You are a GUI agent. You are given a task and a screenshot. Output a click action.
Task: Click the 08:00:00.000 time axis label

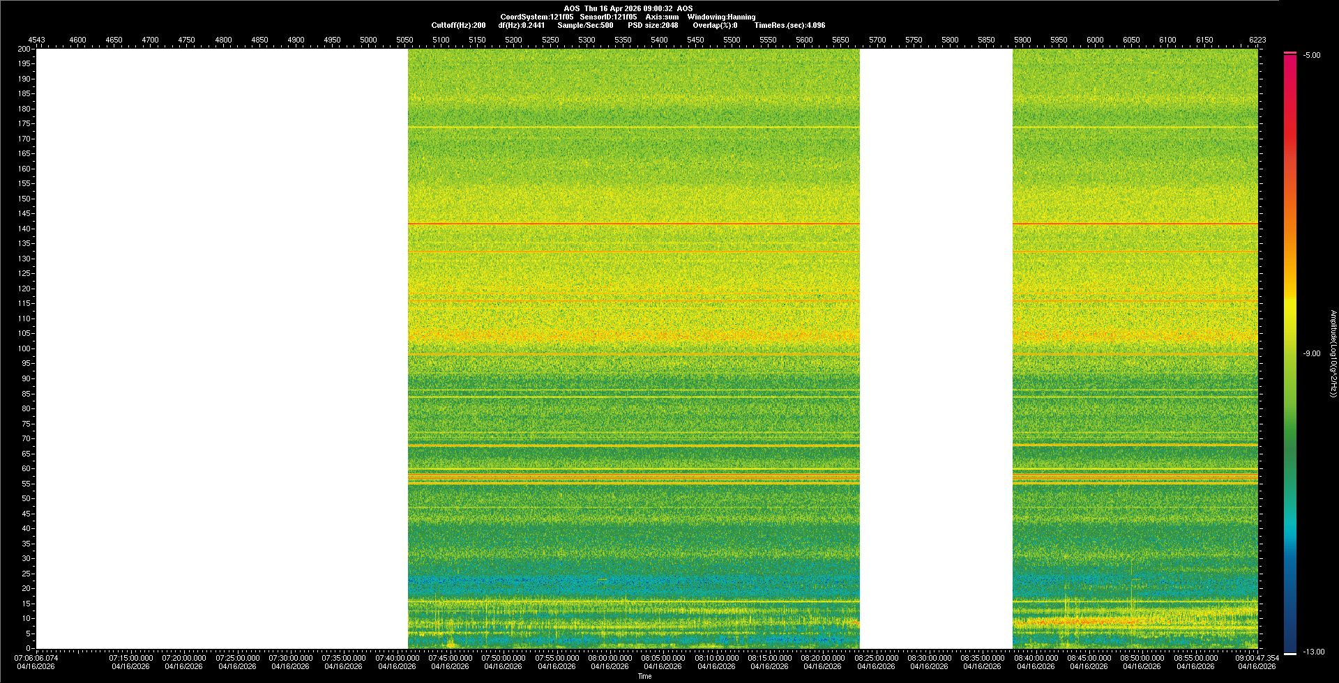coord(610,658)
